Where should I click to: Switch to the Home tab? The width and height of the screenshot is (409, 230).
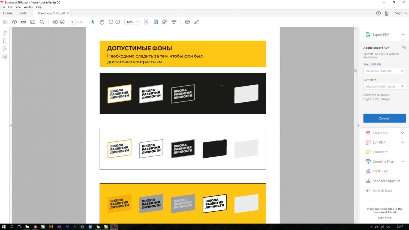pyautogui.click(x=8, y=13)
